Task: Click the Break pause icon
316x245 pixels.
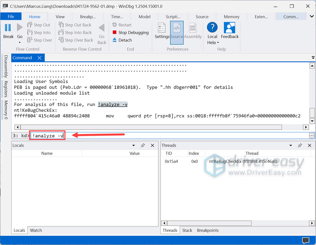Action: click(8, 28)
